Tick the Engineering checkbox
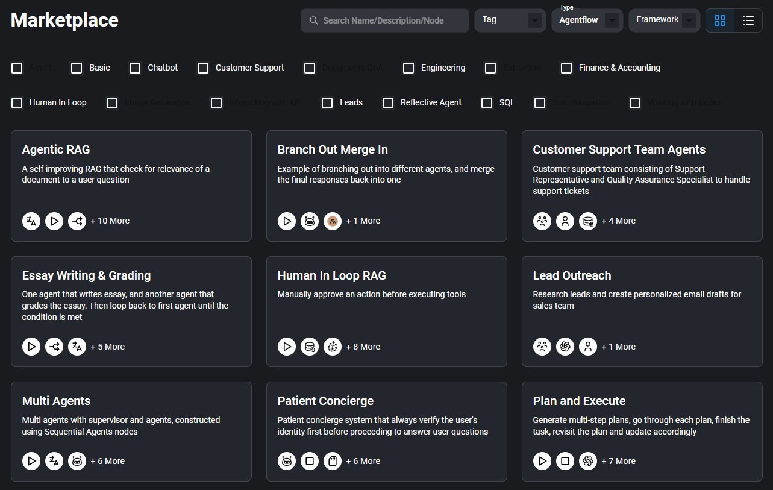The height and width of the screenshot is (490, 773). (408, 68)
